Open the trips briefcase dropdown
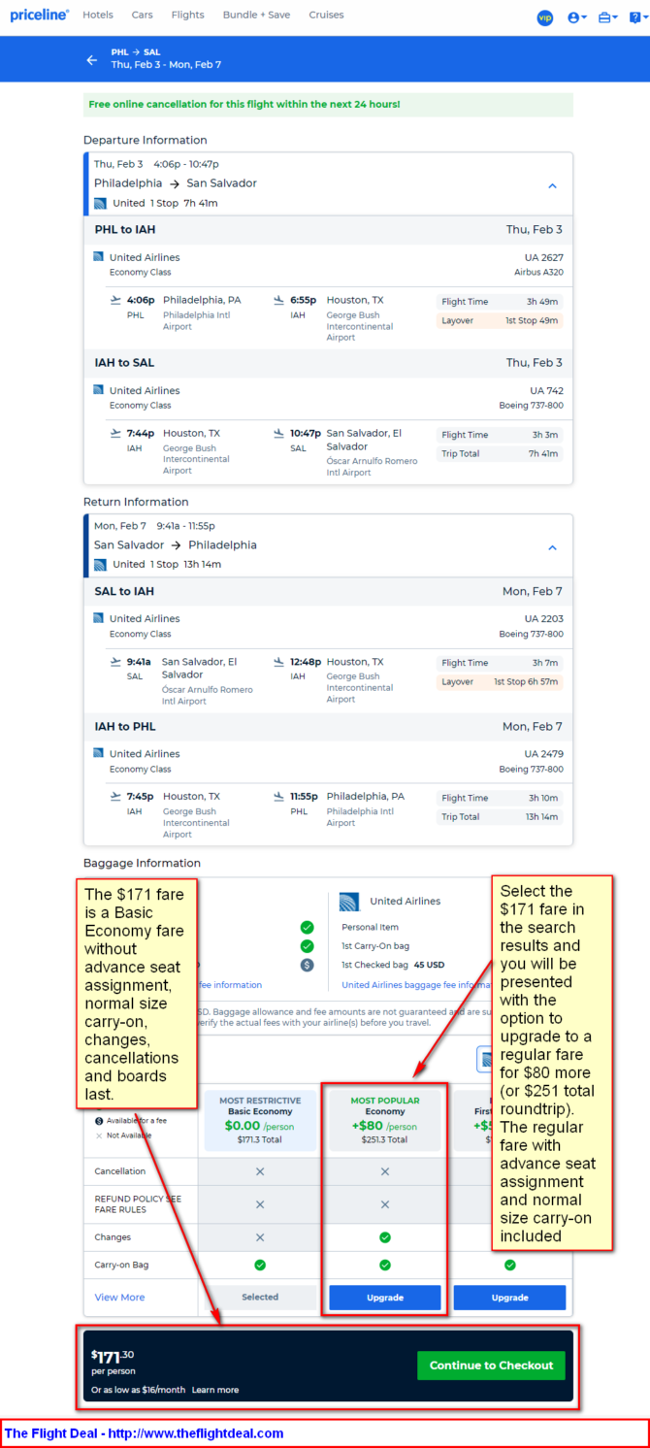This screenshot has height=1448, width=650. 608,17
